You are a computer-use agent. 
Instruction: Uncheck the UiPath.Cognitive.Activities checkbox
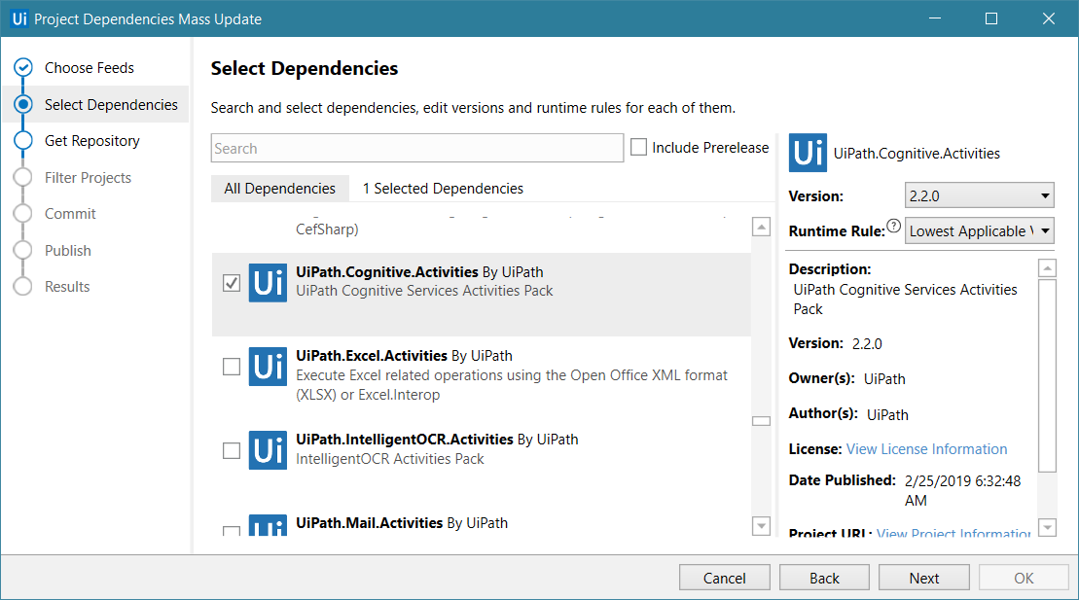(232, 283)
